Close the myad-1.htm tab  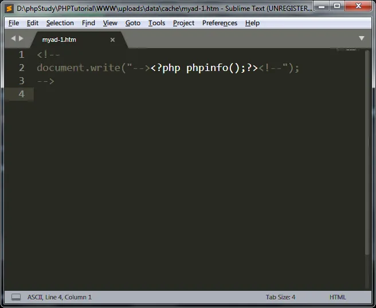point(112,40)
